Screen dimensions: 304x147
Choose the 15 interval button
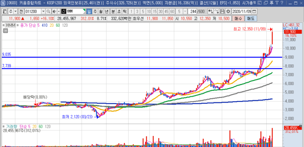155,11
